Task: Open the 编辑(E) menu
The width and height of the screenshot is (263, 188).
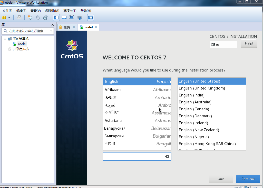Action: click(x=21, y=11)
